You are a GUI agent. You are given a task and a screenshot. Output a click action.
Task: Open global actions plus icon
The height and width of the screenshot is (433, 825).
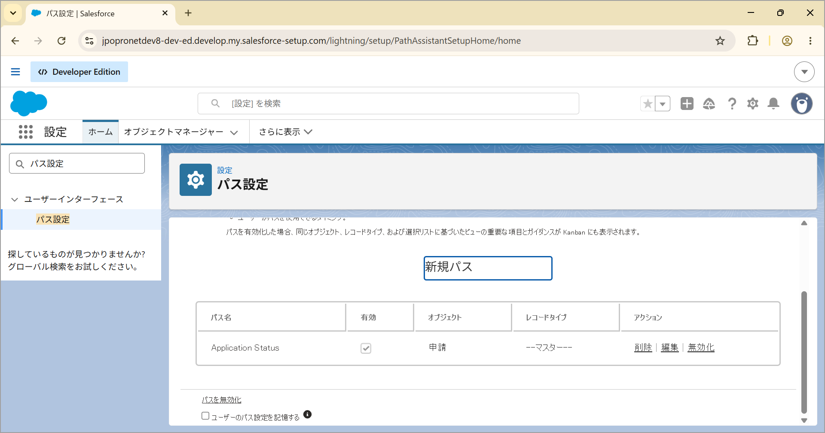(687, 104)
